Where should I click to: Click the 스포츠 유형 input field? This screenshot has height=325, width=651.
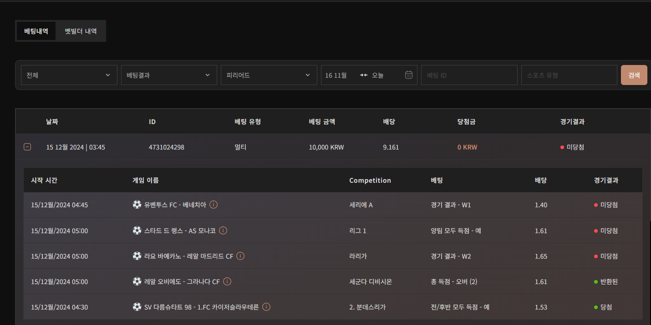click(569, 75)
